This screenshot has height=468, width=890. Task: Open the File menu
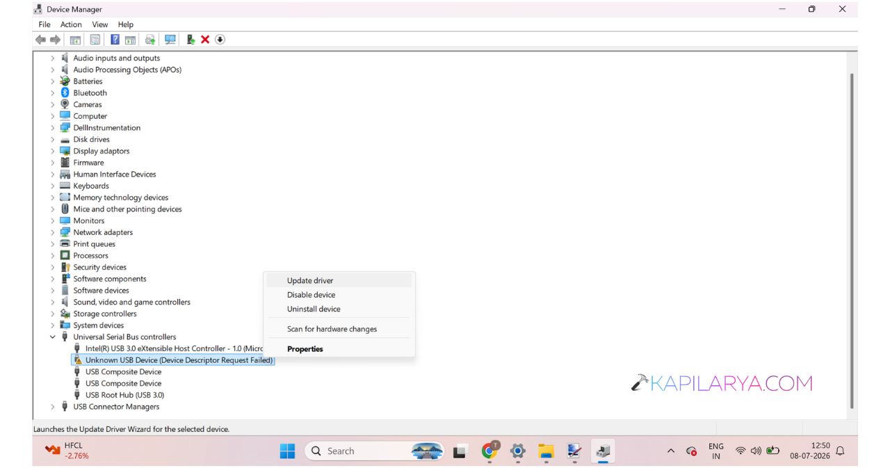pyautogui.click(x=44, y=24)
